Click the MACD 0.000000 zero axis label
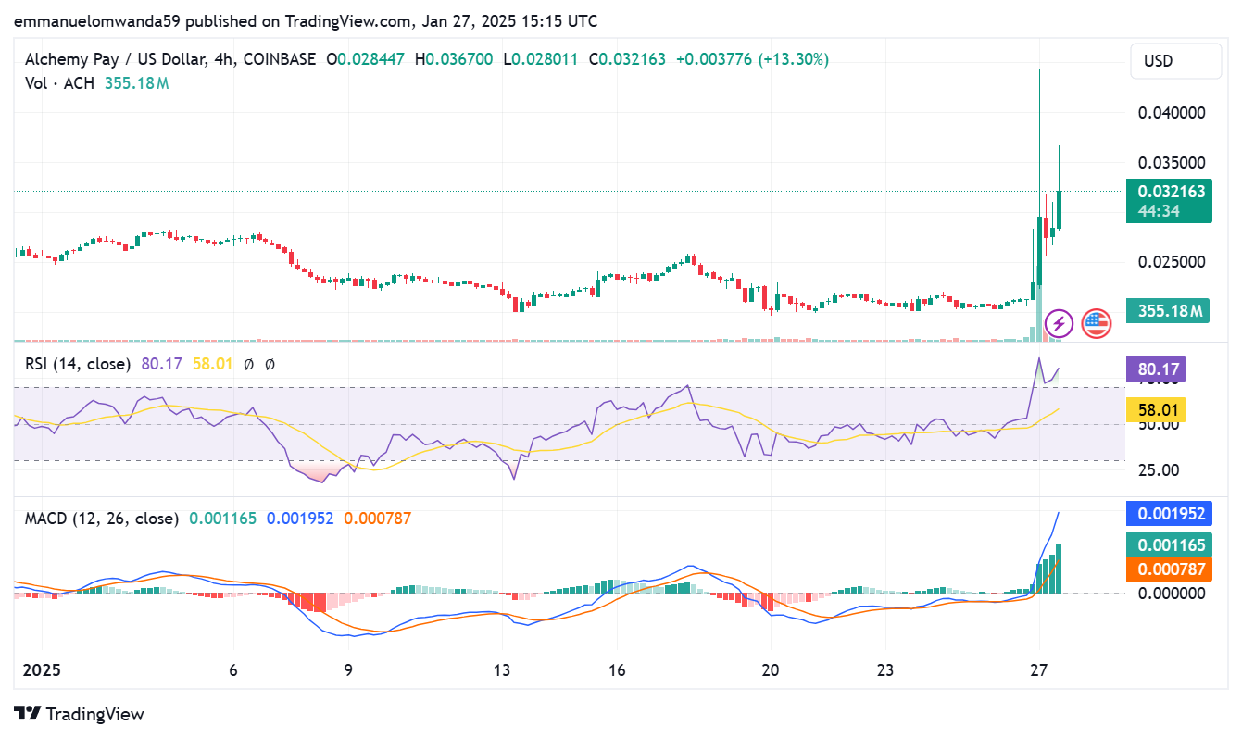Image resolution: width=1242 pixels, height=738 pixels. [1171, 593]
